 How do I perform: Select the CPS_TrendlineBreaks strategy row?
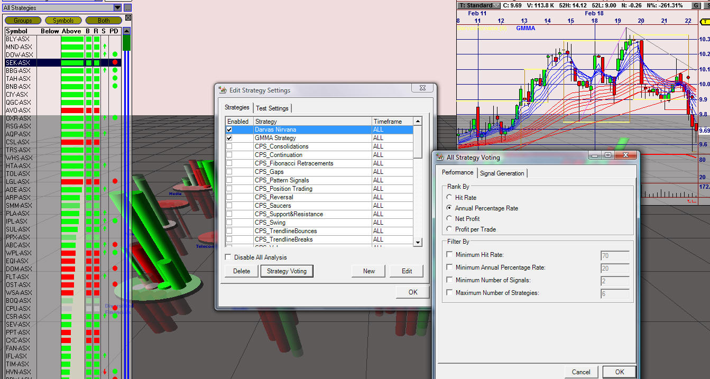click(319, 239)
